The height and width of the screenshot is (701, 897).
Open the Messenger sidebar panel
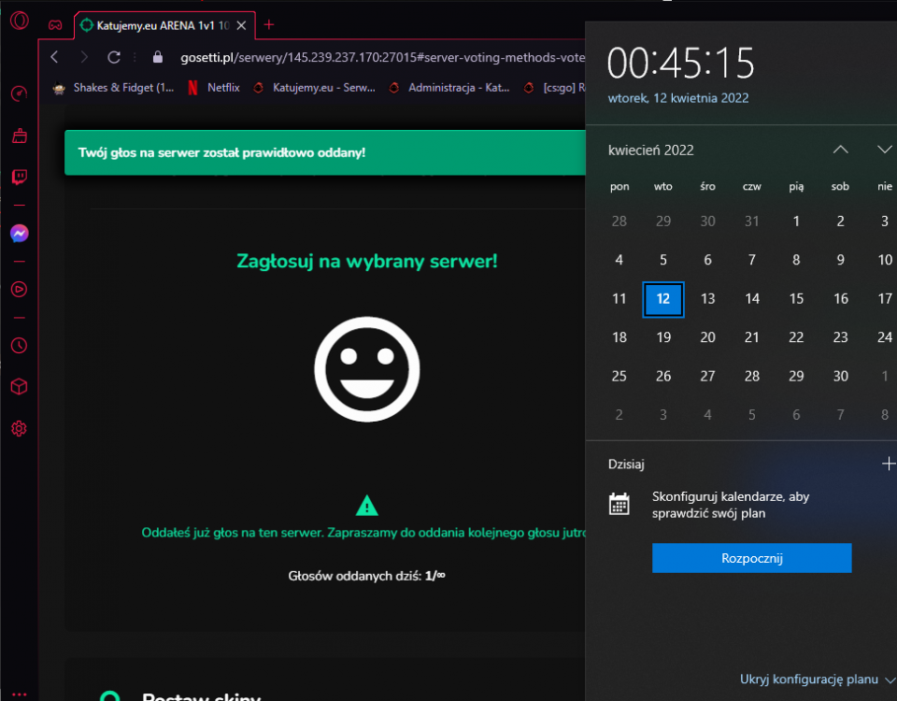tap(20, 234)
